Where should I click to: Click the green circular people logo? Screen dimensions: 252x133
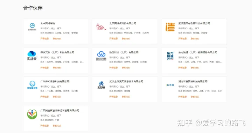tap(32, 114)
